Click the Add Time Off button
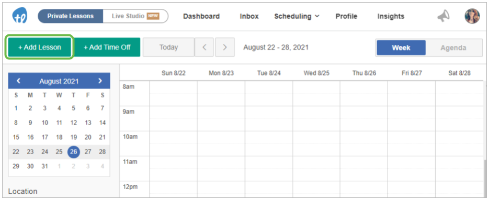Screen dimensions: 489x200 107,47
